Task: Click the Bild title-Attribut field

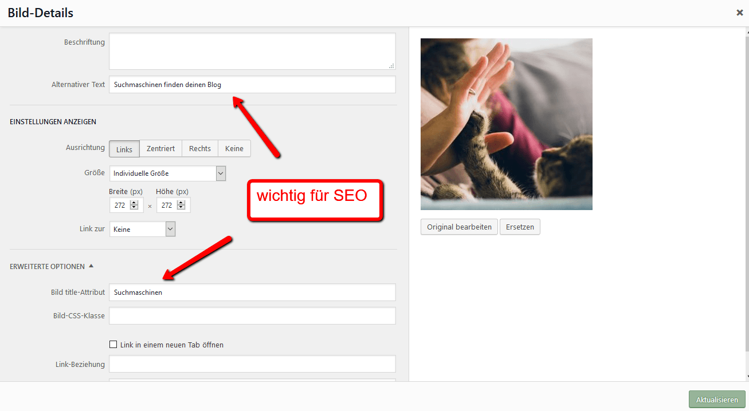Action: pos(252,292)
